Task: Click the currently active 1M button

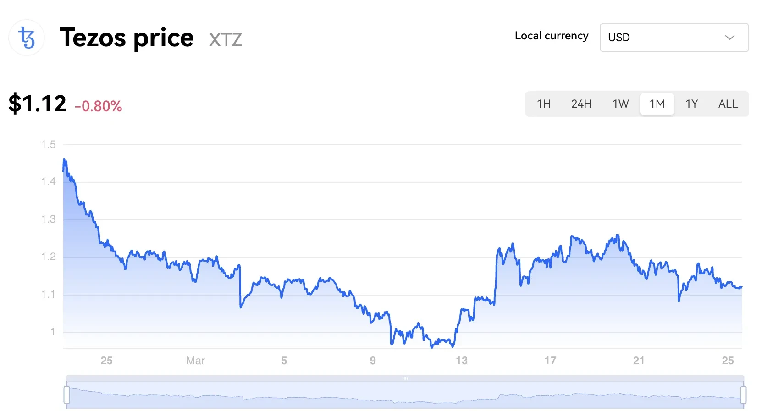Action: point(657,104)
